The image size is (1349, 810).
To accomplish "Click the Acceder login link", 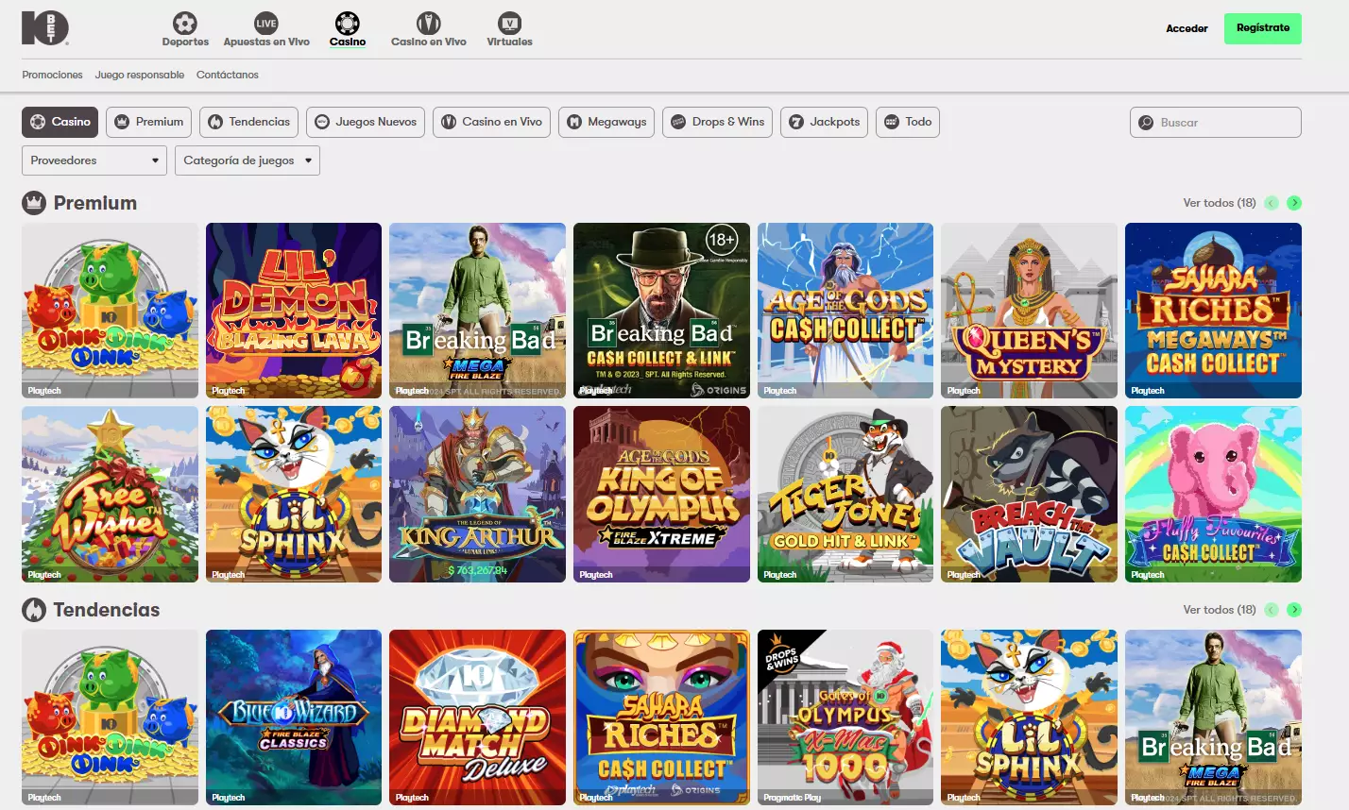I will (x=1187, y=28).
